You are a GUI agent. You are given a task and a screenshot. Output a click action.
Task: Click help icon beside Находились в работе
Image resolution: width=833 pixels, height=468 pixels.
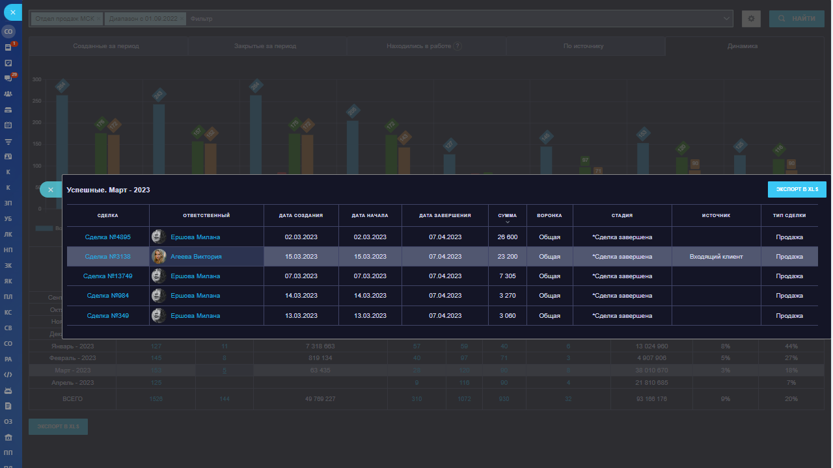pos(457,46)
